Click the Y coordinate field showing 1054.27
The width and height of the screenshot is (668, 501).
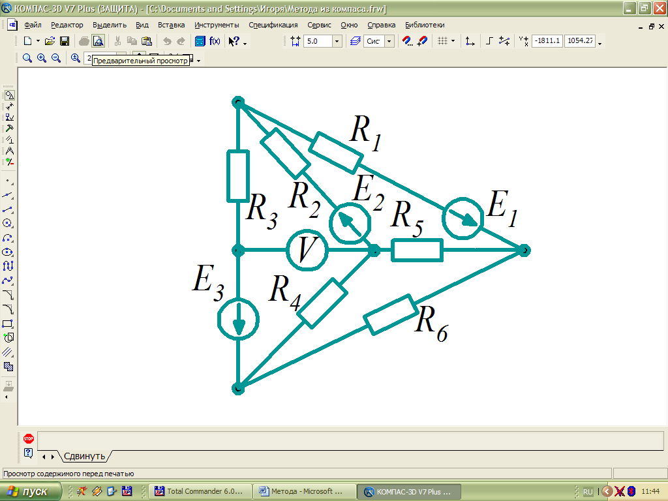click(x=580, y=41)
